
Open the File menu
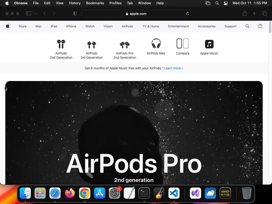click(x=36, y=3)
